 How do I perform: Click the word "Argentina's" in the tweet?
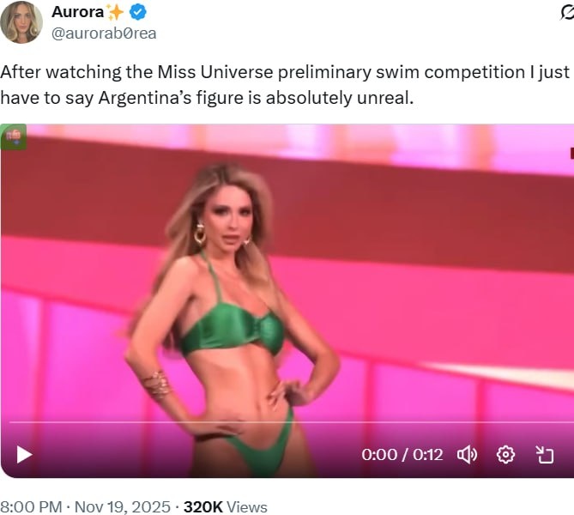click(x=145, y=98)
